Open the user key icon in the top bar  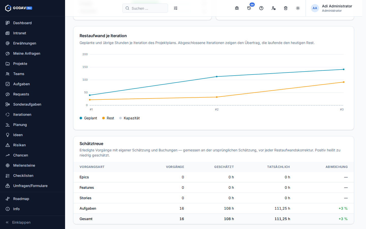273,8
